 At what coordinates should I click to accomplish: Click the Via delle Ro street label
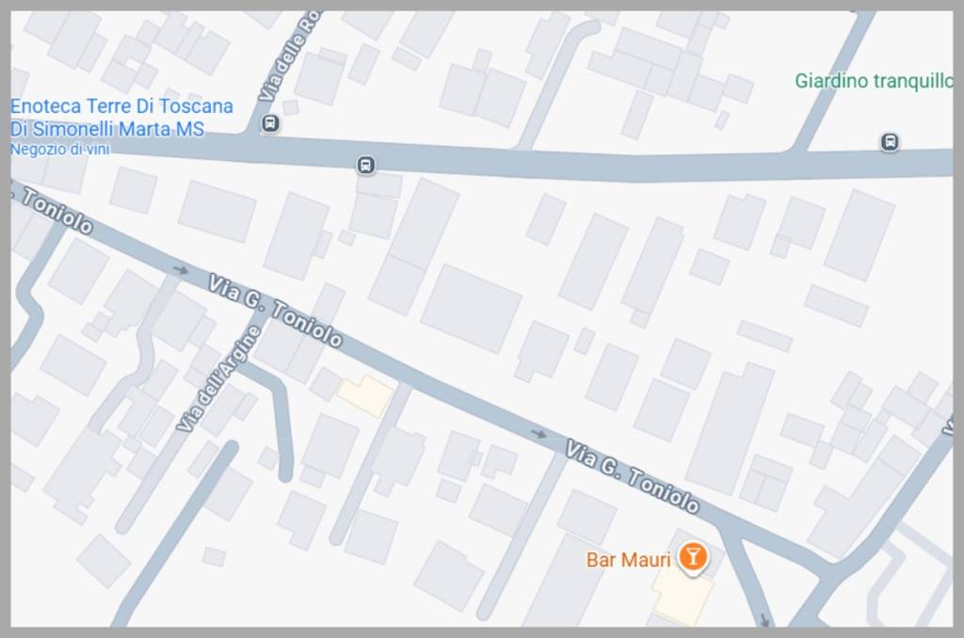click(x=290, y=57)
